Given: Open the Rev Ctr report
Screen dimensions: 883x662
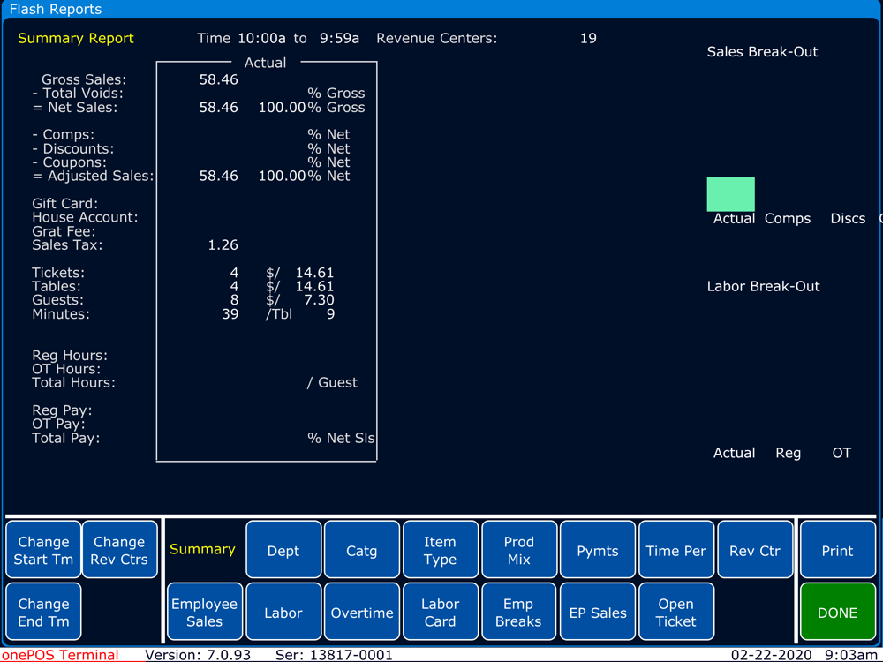Looking at the screenshot, I should click(x=755, y=550).
